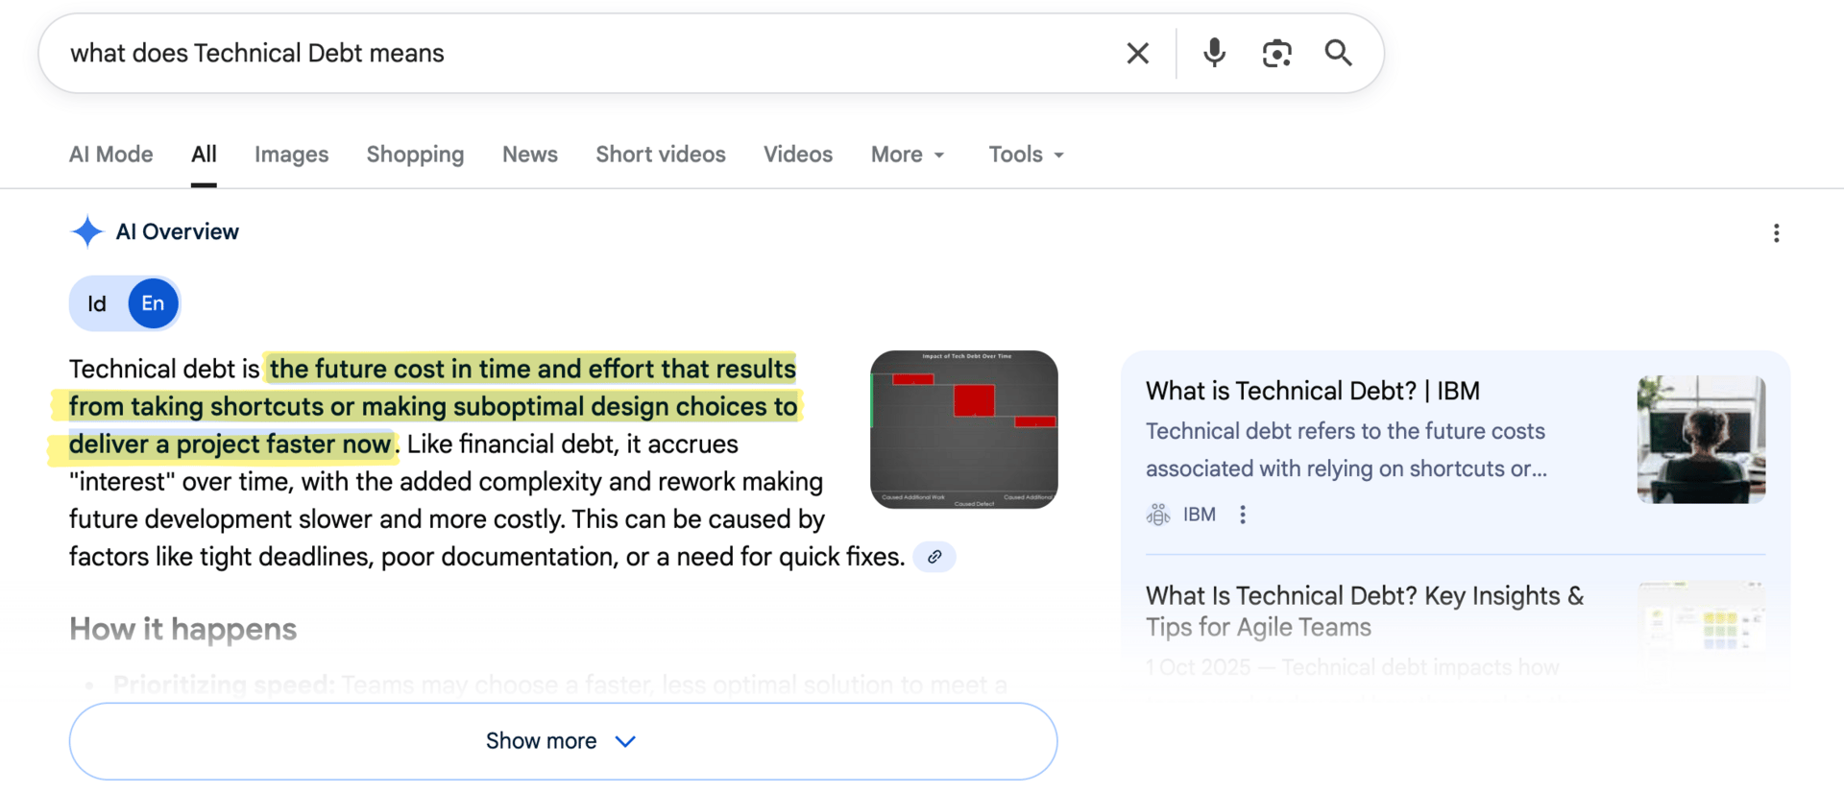
Task: Click the 'AI Overview' heading text
Action: [178, 231]
